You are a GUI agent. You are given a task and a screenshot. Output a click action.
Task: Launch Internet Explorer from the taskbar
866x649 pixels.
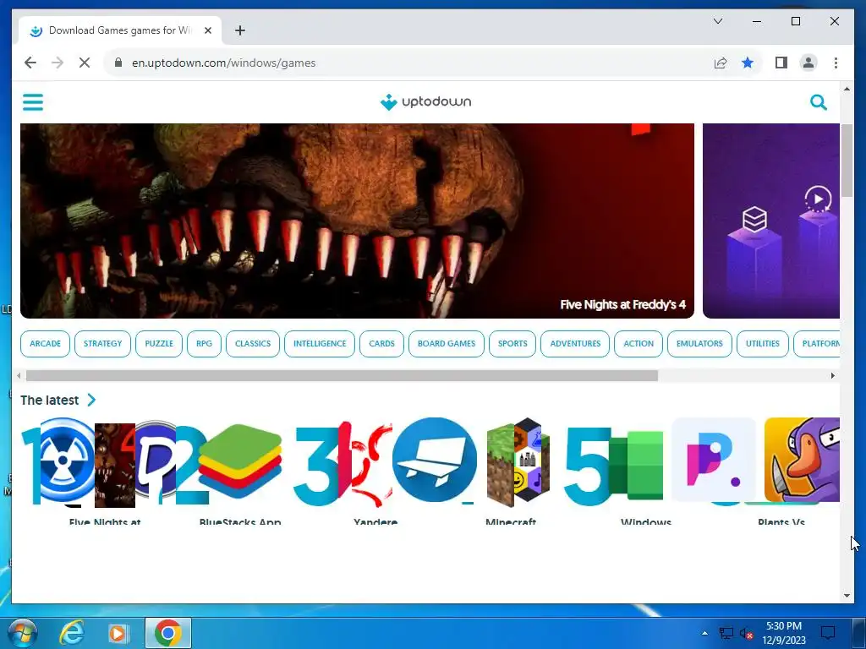click(72, 633)
